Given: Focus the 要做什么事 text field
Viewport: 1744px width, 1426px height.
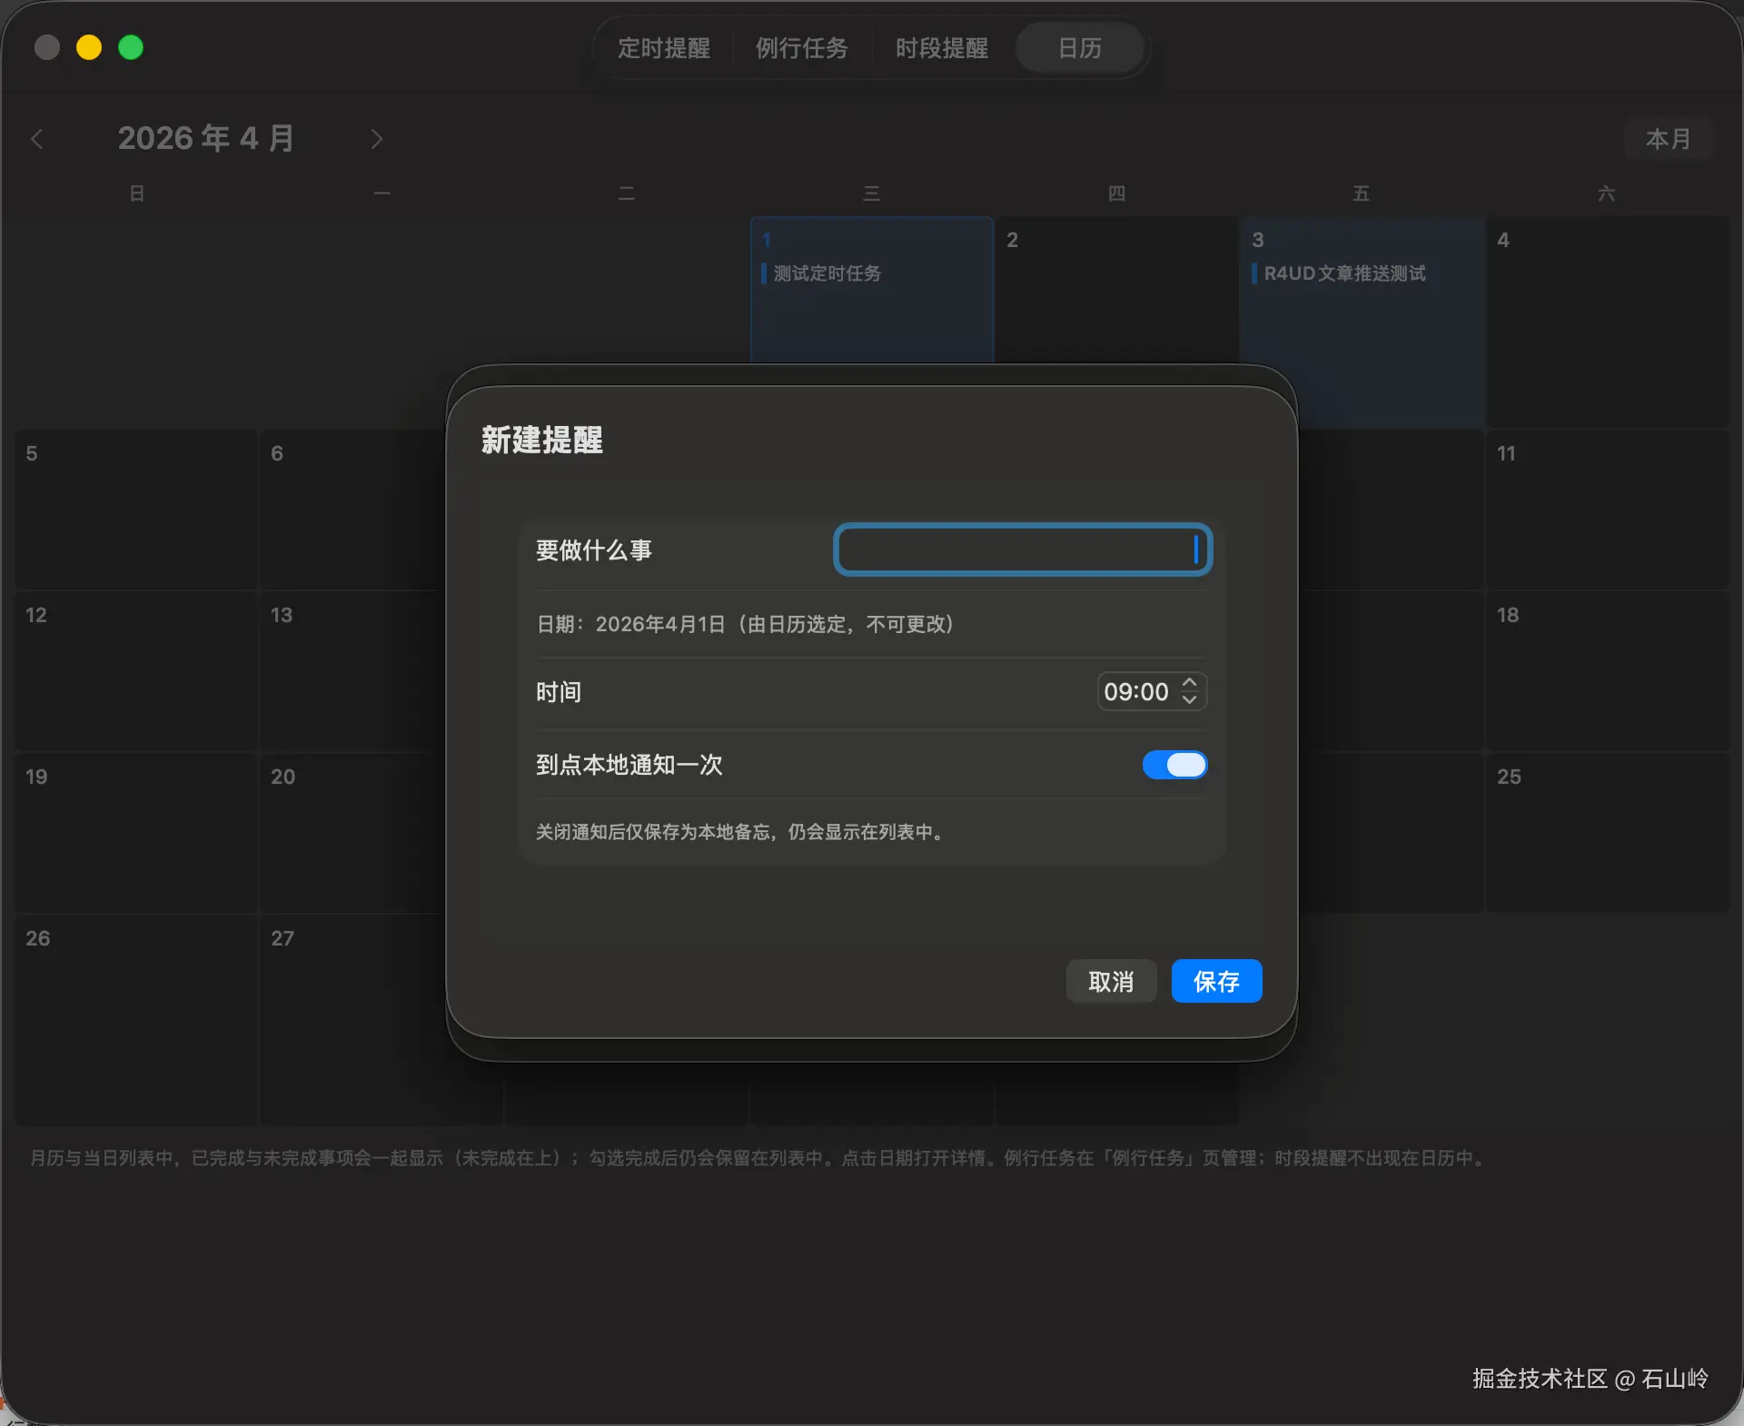Looking at the screenshot, I should coord(1022,550).
